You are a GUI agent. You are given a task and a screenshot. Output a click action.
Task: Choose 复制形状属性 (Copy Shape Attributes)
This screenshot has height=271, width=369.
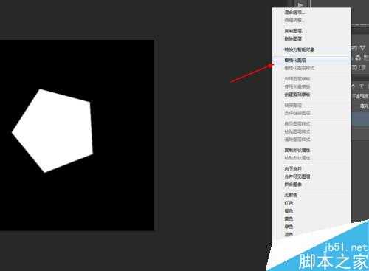pos(297,150)
